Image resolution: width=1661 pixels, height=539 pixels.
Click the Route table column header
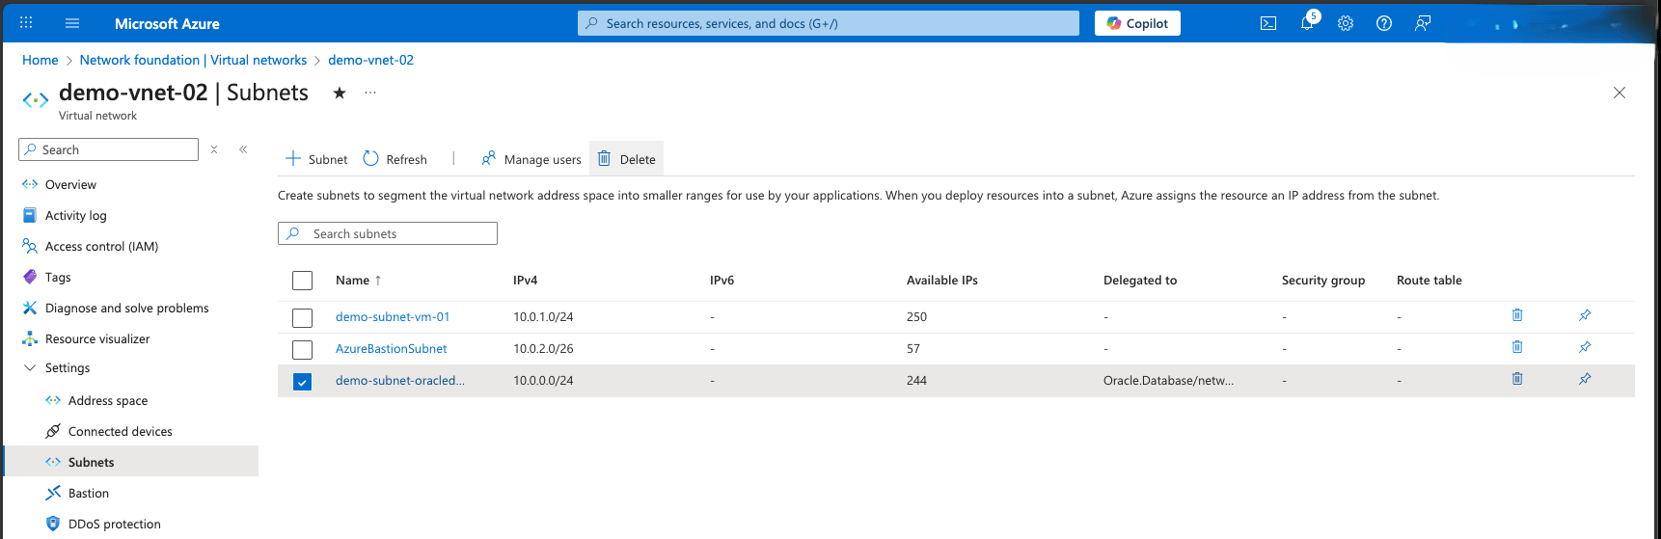[1430, 281]
